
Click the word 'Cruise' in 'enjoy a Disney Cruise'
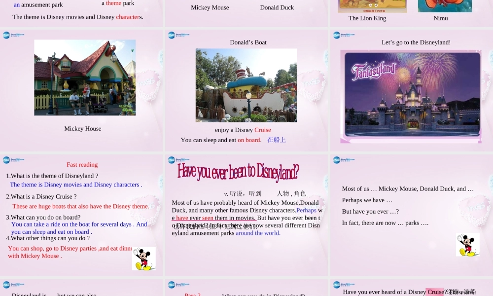(262, 130)
